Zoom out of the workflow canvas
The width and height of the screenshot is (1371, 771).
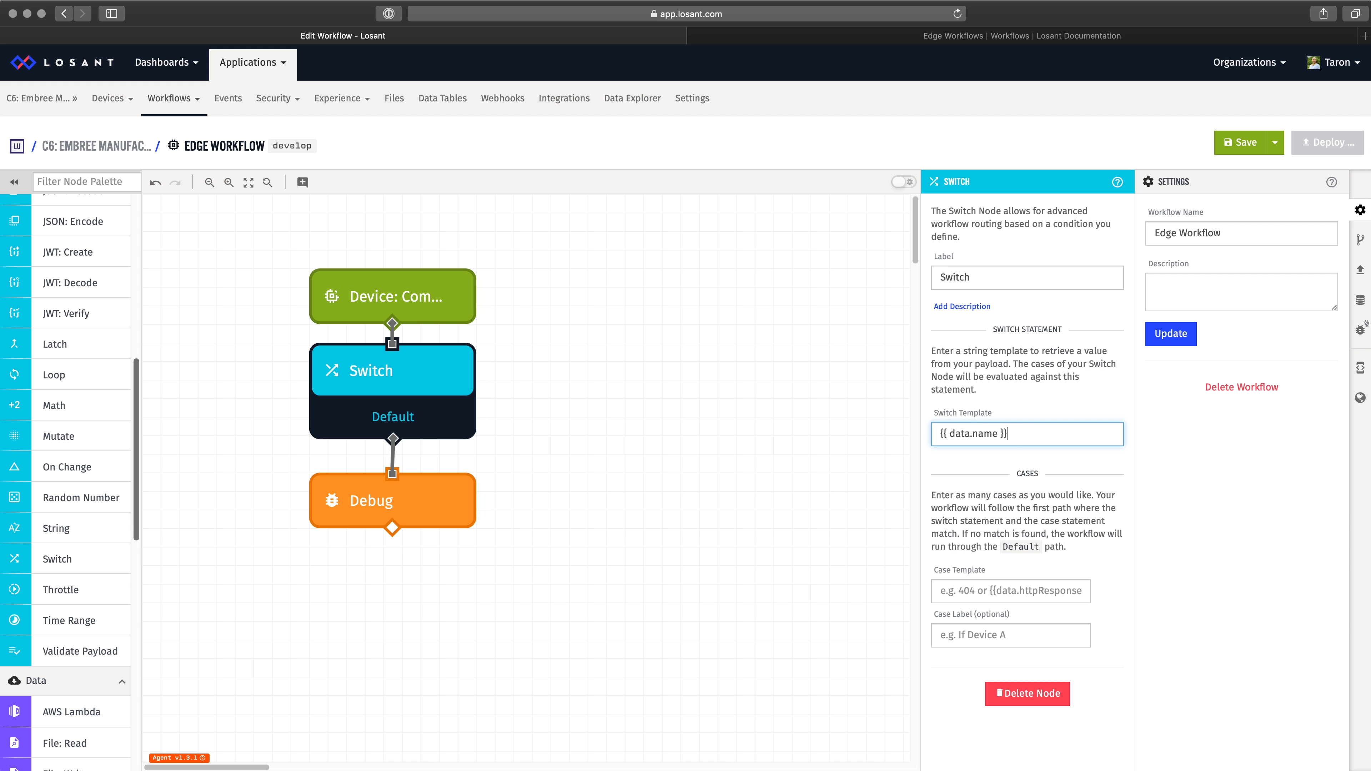pos(210,182)
